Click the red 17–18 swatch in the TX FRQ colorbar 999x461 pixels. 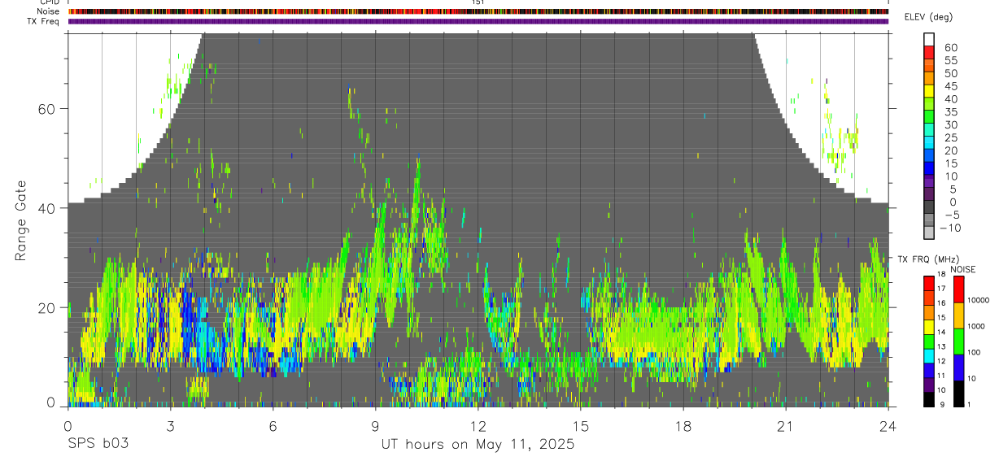pos(929,282)
